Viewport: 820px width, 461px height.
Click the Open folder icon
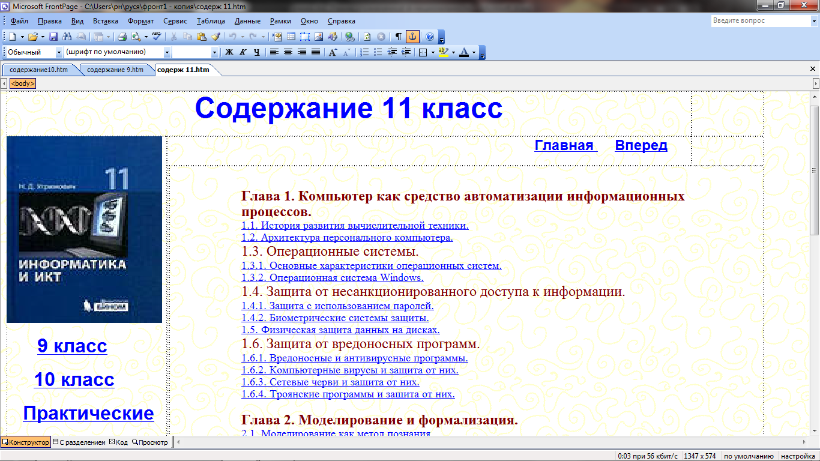(x=32, y=37)
